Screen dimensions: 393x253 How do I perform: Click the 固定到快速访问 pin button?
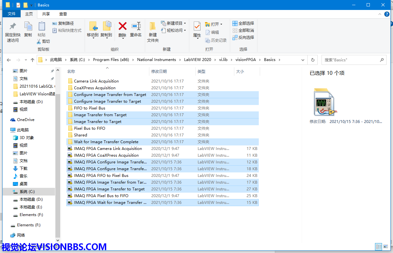pyautogui.click(x=13, y=32)
